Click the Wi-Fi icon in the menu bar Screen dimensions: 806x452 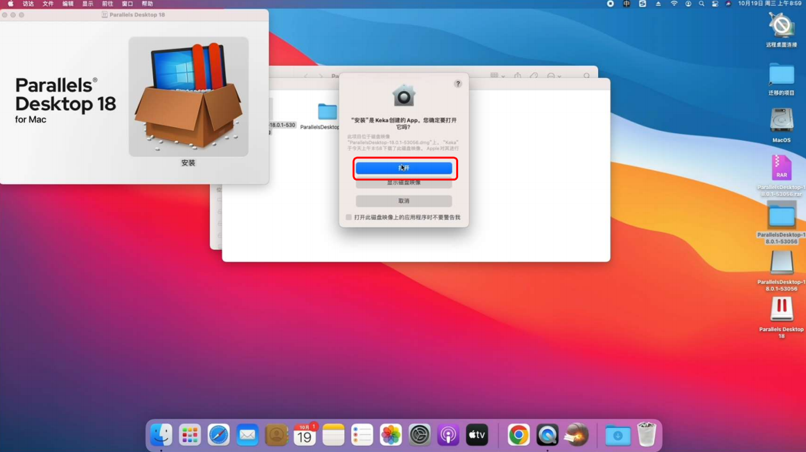pos(673,4)
